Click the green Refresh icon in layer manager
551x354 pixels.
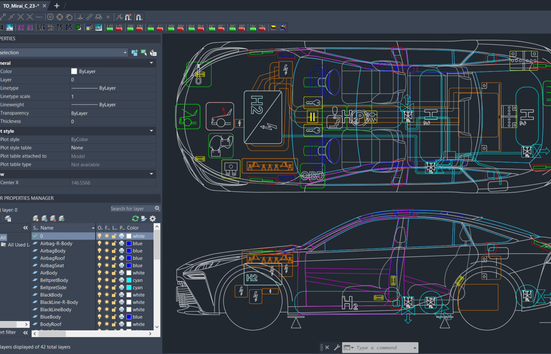(135, 218)
